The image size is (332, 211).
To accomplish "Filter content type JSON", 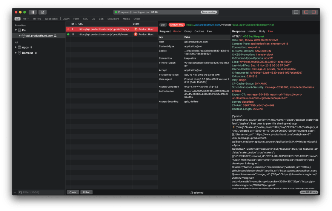I will (66, 19).
